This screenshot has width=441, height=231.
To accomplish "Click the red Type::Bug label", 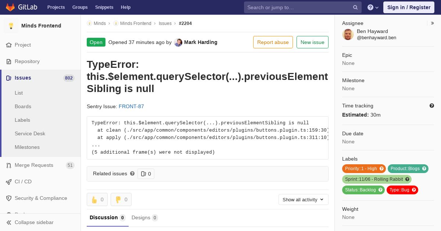I will pyautogui.click(x=402, y=190).
